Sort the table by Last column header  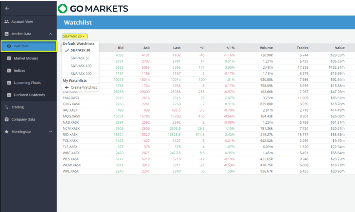coord(177,48)
